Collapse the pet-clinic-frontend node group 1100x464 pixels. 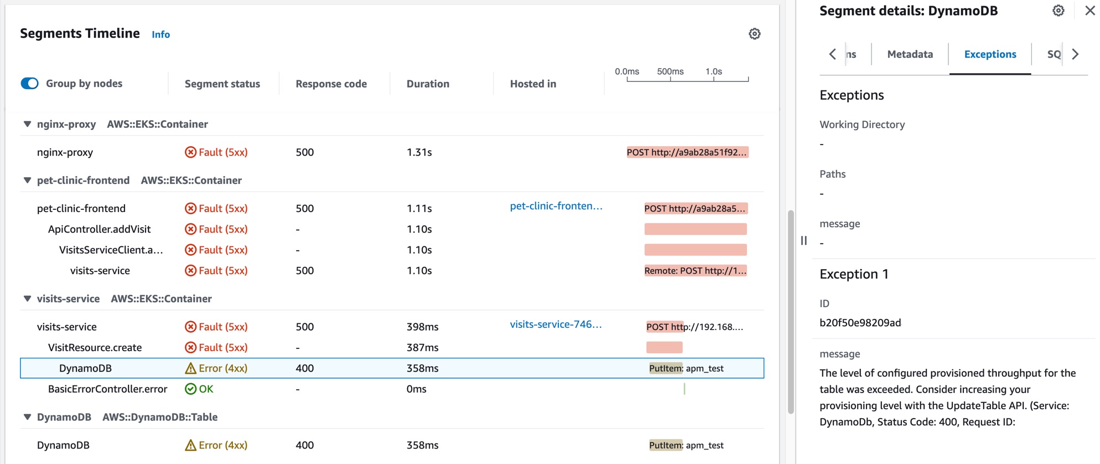(27, 181)
